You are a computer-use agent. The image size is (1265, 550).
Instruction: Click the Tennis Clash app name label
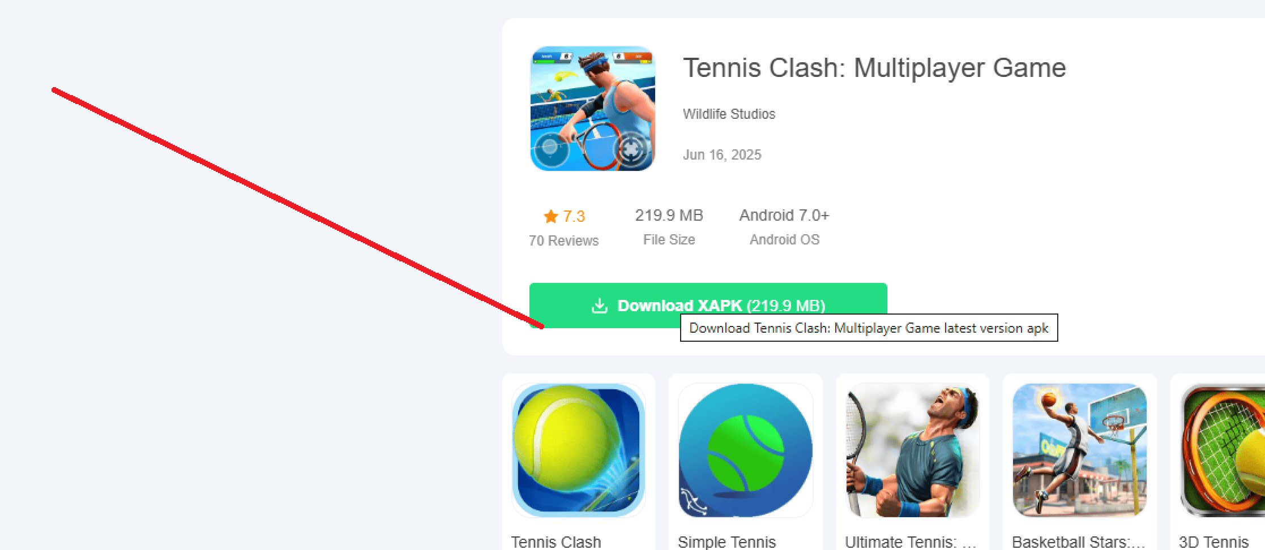(556, 542)
